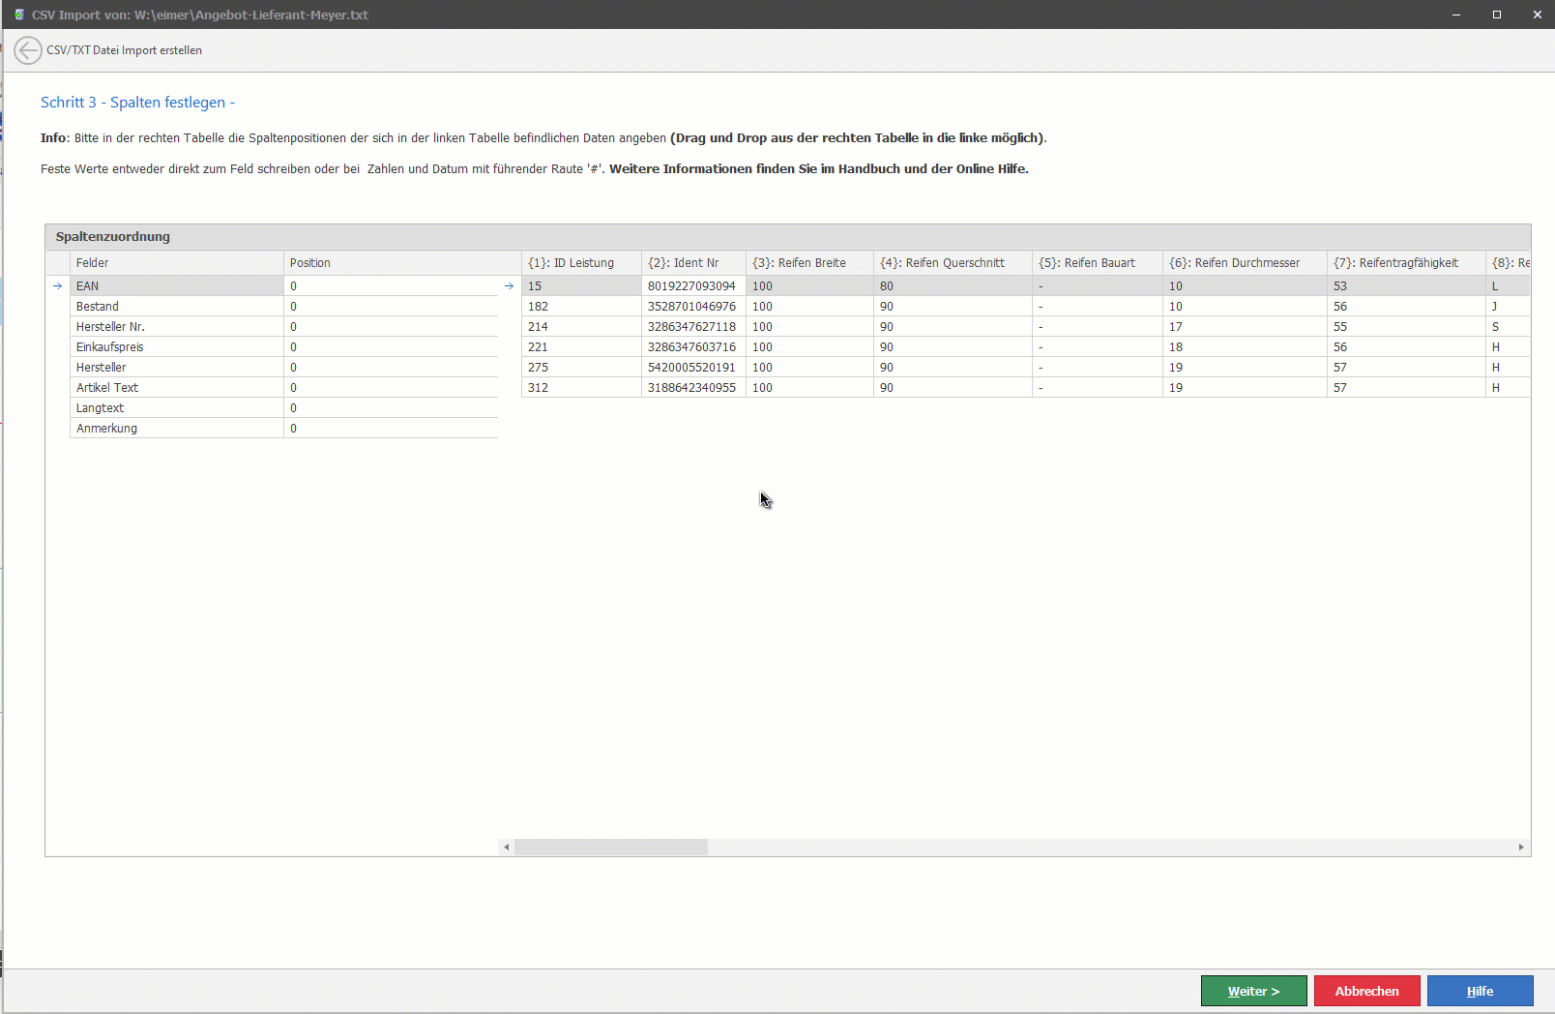Click the app icon in title bar
Screen dimensions: 1555x1014
(x=18, y=15)
